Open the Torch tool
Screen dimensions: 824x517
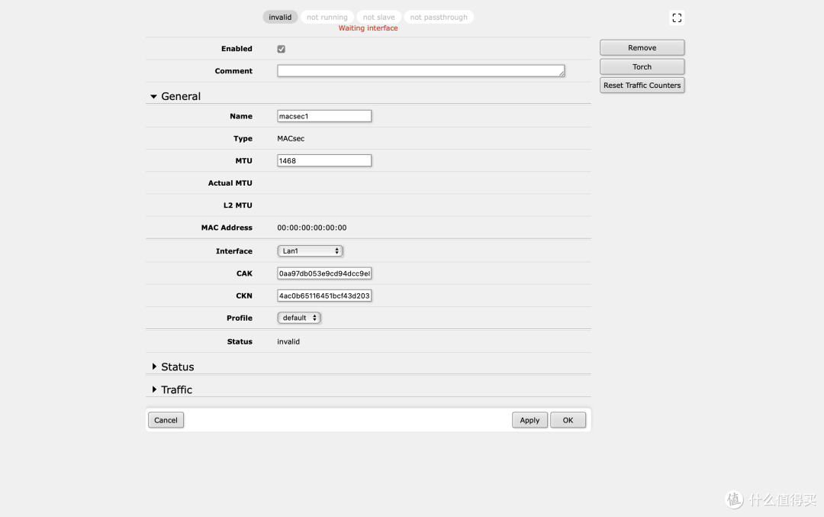click(642, 66)
